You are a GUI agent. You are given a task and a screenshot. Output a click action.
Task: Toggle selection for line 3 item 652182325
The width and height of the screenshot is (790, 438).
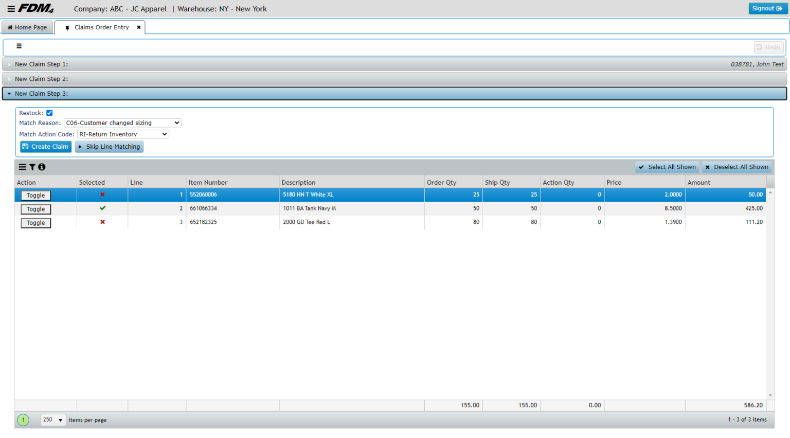pos(35,222)
